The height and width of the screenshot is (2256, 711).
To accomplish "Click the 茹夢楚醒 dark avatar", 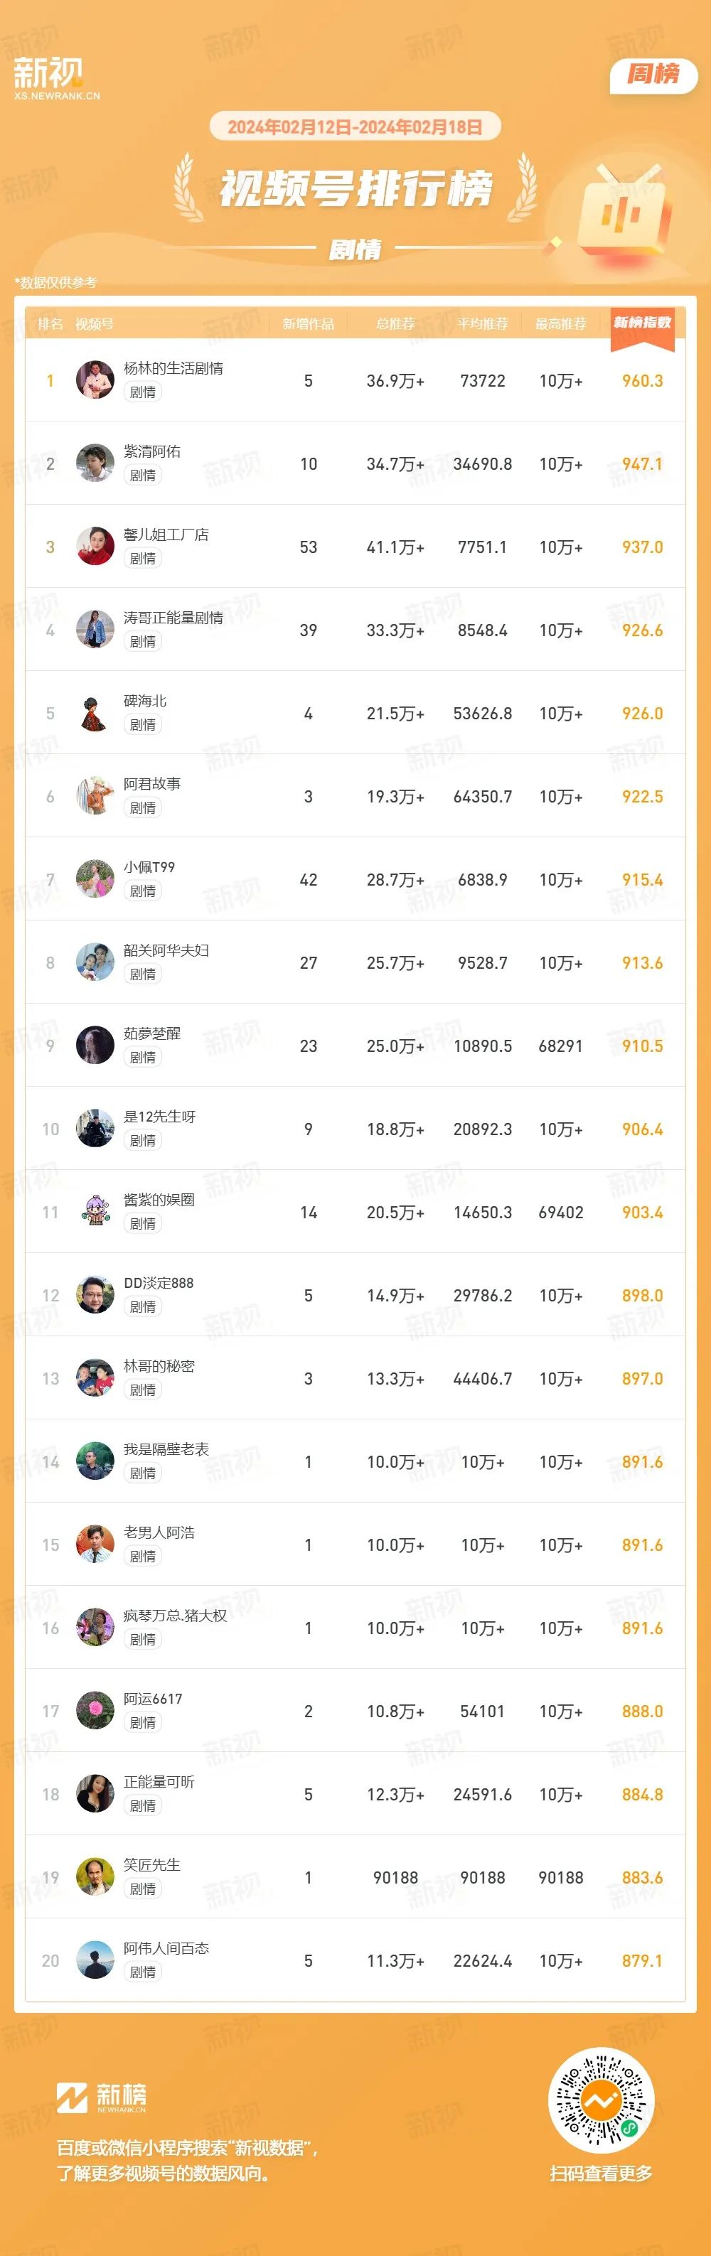I will tap(95, 1046).
